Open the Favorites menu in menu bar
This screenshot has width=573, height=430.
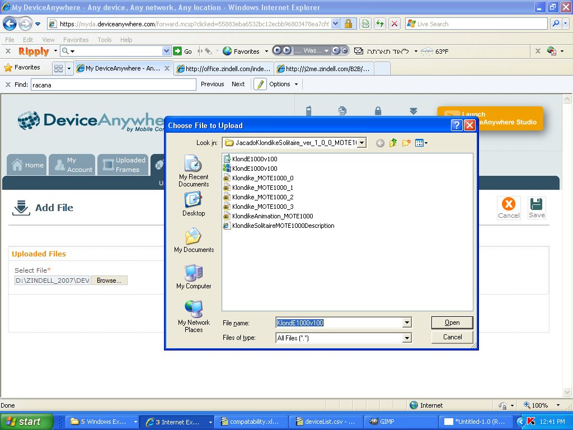[x=76, y=40]
